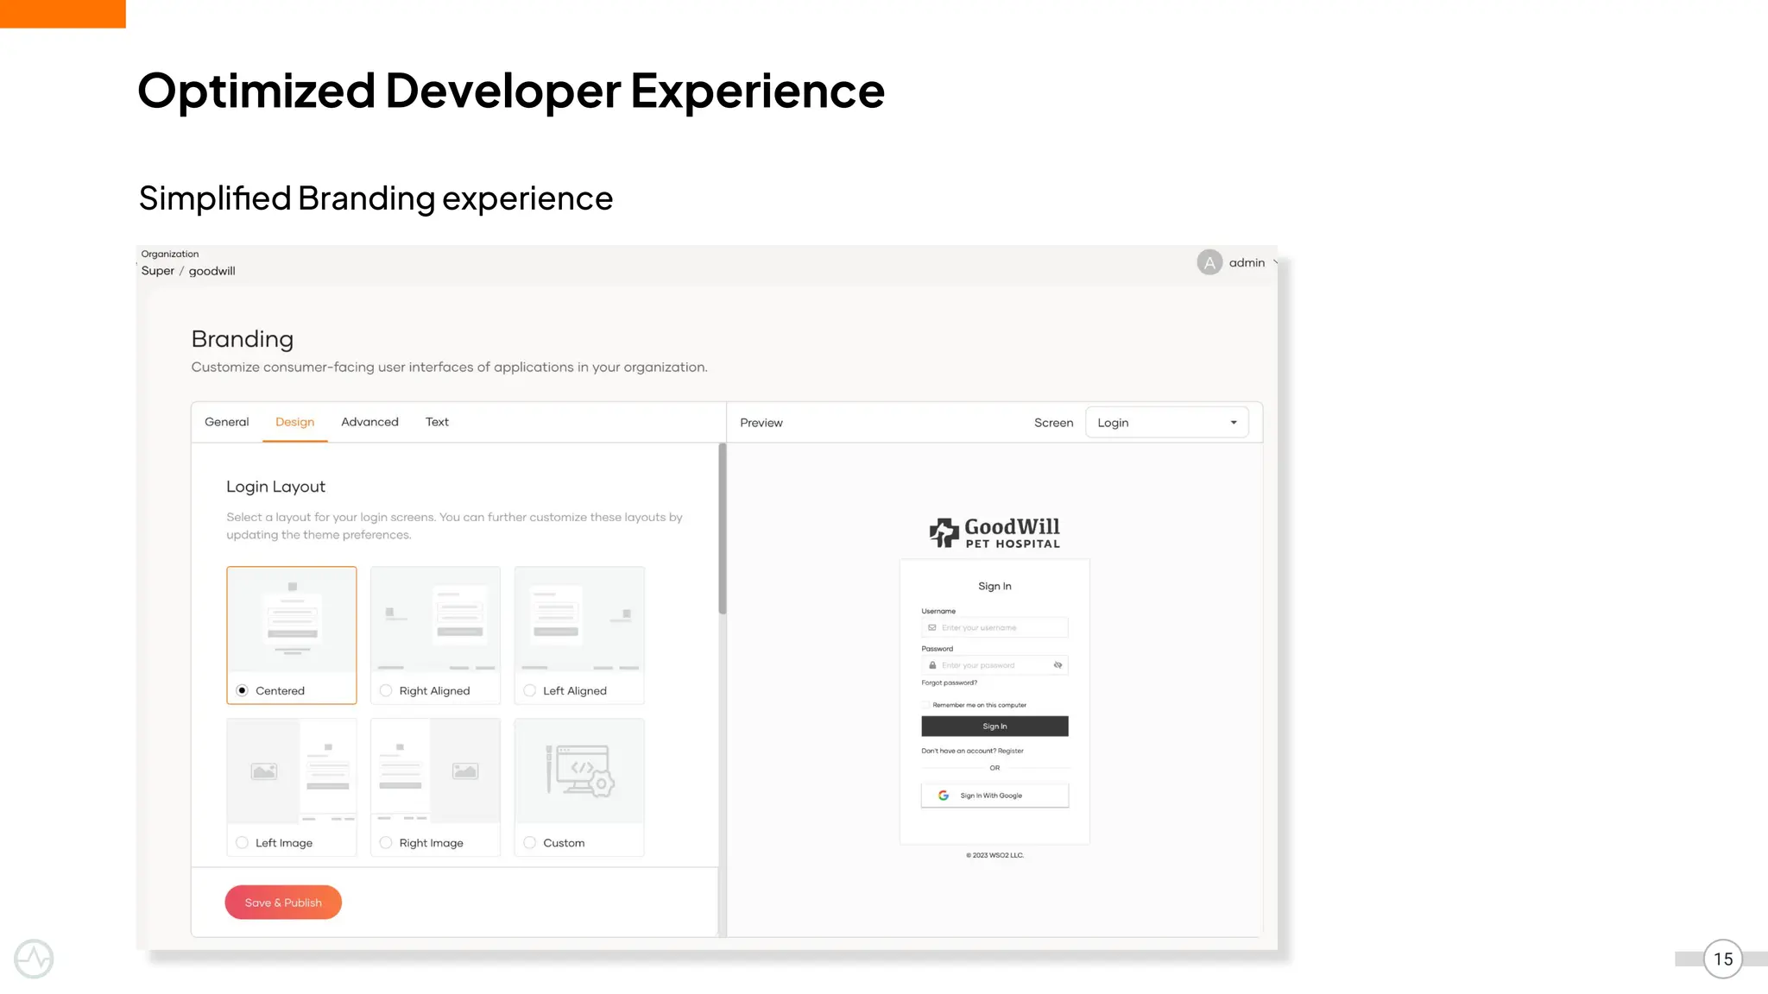The image size is (1768, 994).
Task: Click the admin avatar icon
Action: click(x=1209, y=262)
